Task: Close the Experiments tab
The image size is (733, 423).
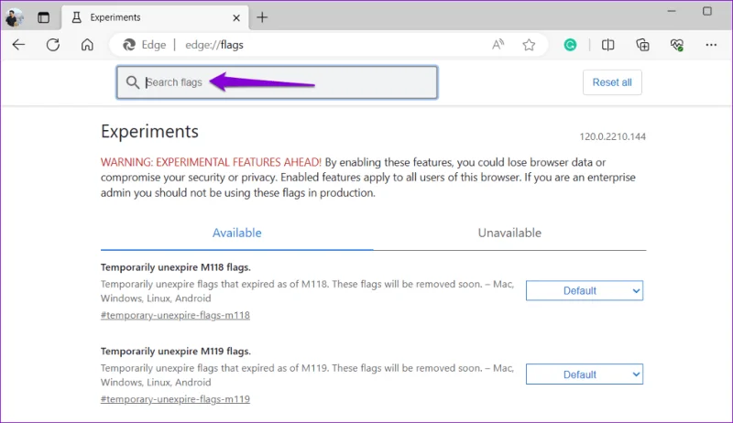Action: [x=236, y=17]
